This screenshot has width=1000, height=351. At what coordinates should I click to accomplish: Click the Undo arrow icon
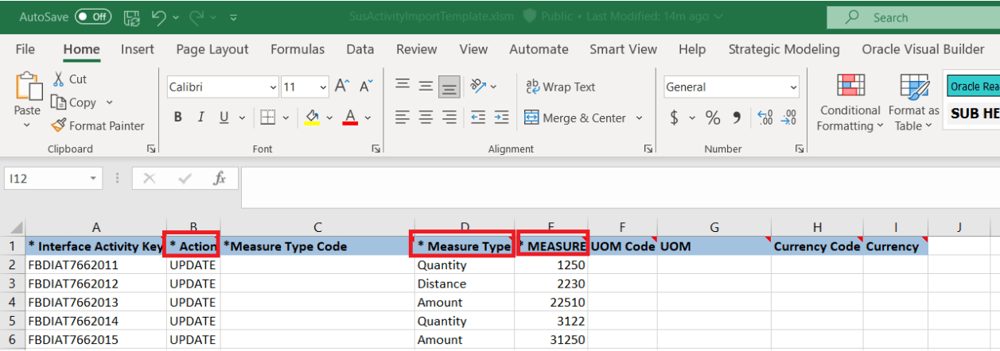(x=158, y=16)
